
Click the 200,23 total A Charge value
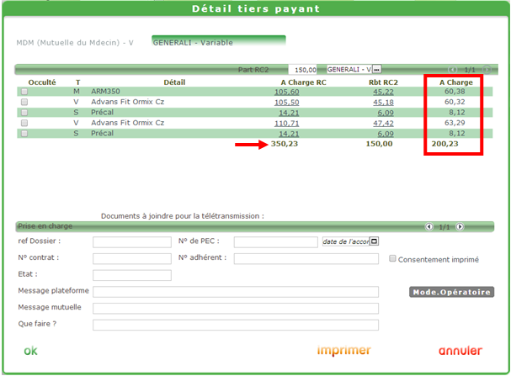point(444,144)
